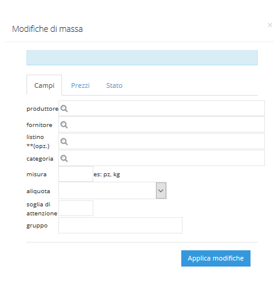Click the light blue info banner
Viewport: 274px width, 284px height.
click(x=142, y=58)
